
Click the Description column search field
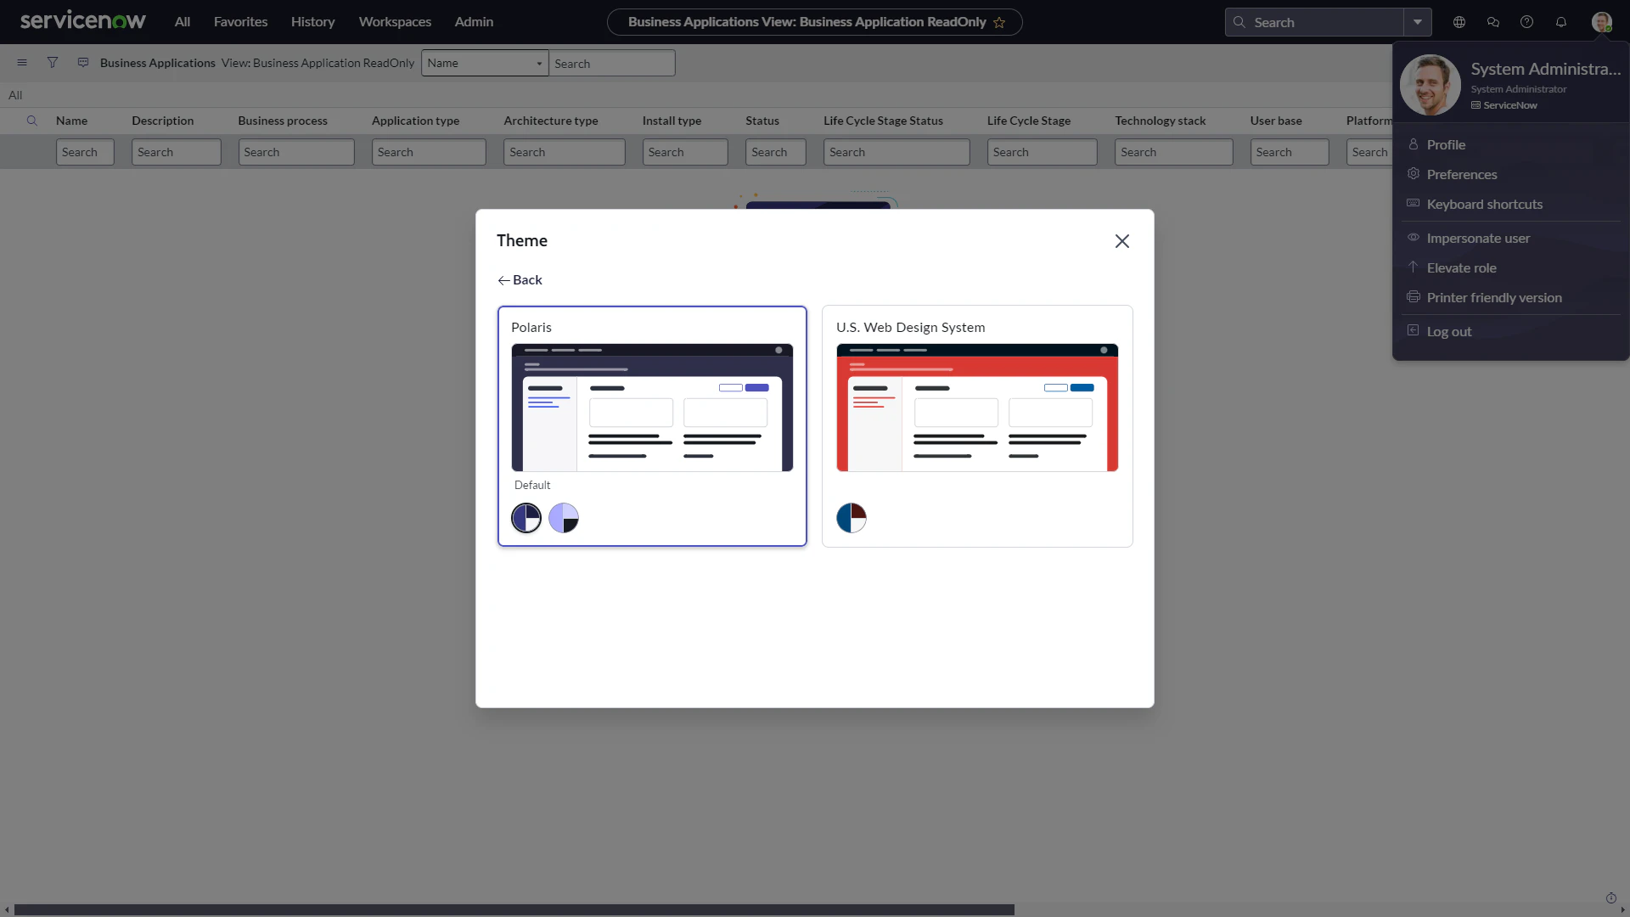pos(176,152)
